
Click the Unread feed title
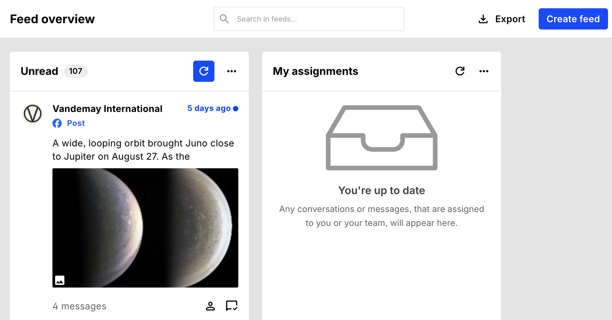coord(39,71)
